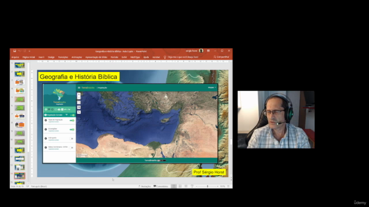Click the Undo arrow in quick access toolbar
Image resolution: width=369 pixels, height=207 pixels.
(x=20, y=51)
